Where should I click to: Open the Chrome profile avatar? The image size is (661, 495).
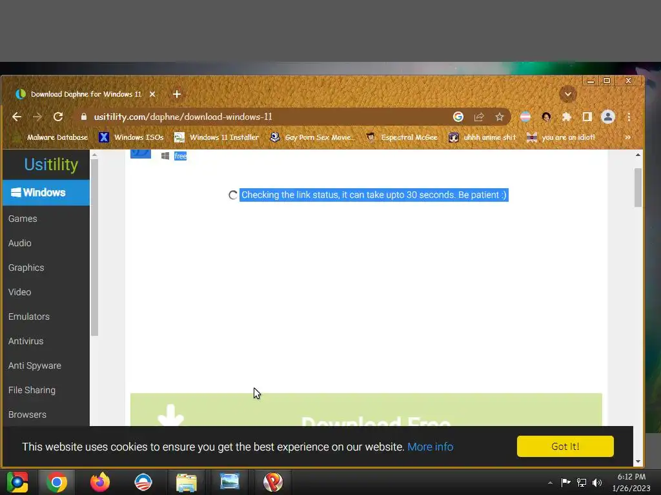(608, 117)
